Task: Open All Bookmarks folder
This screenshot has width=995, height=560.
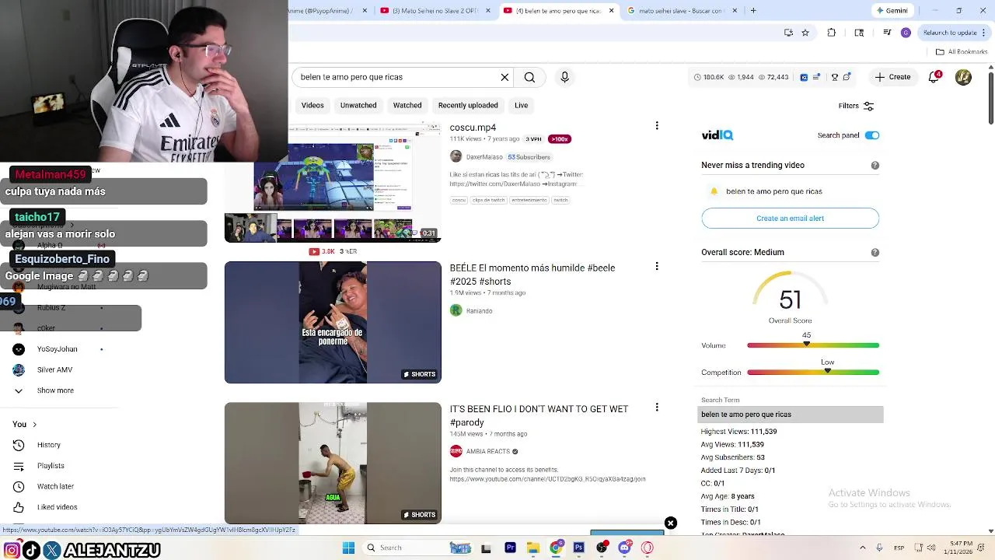Action: click(x=961, y=52)
